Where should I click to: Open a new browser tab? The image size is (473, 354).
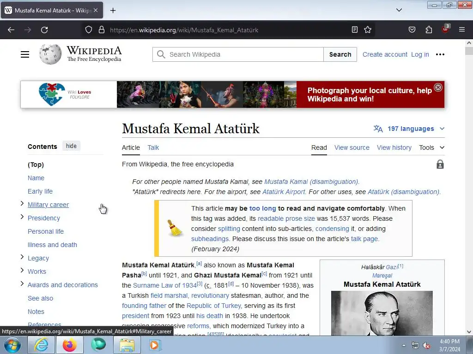pos(113,11)
